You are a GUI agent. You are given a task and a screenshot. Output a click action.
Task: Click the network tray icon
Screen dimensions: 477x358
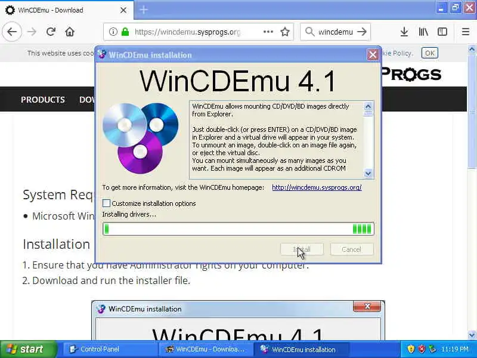click(x=432, y=349)
